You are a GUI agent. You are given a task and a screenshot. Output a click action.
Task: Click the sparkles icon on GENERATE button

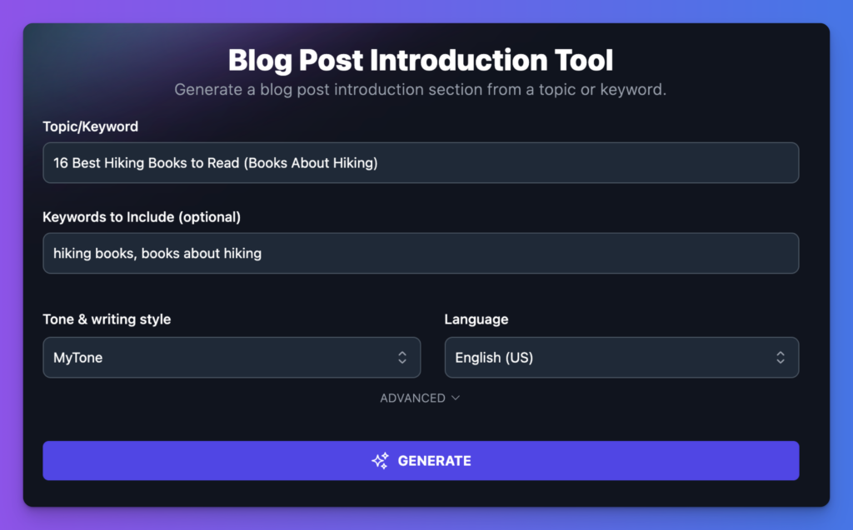click(x=381, y=460)
